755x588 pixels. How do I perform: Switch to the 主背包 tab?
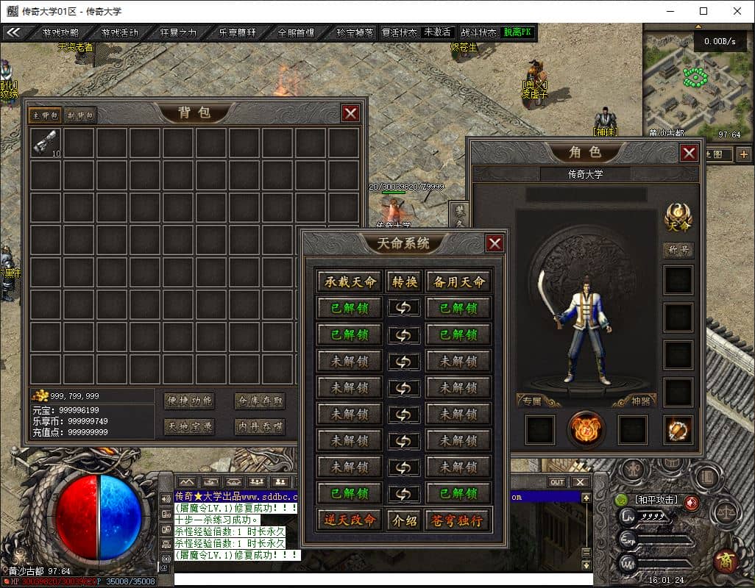(x=46, y=115)
